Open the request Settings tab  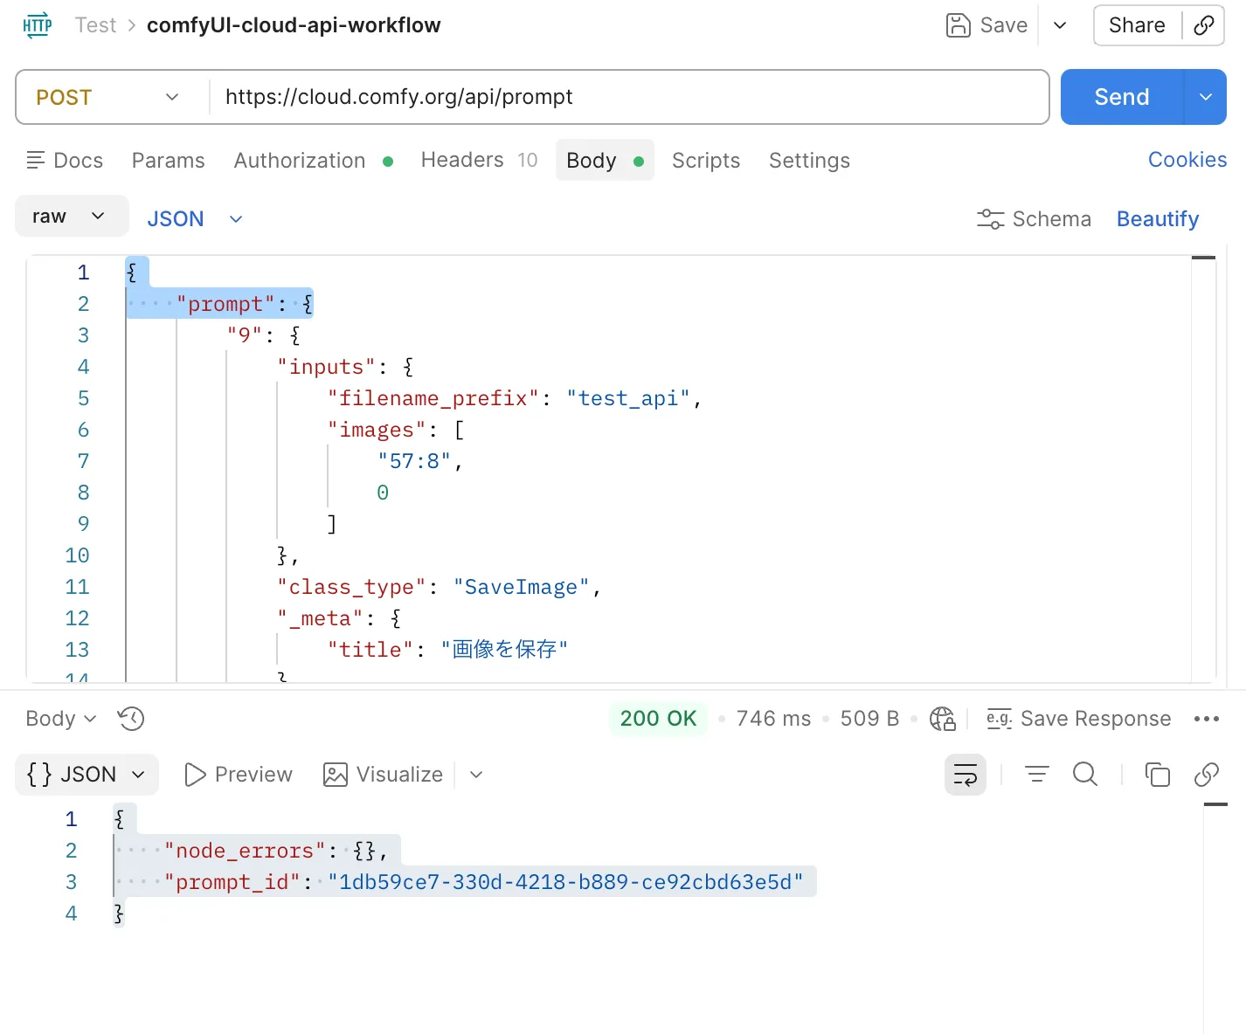click(x=809, y=161)
